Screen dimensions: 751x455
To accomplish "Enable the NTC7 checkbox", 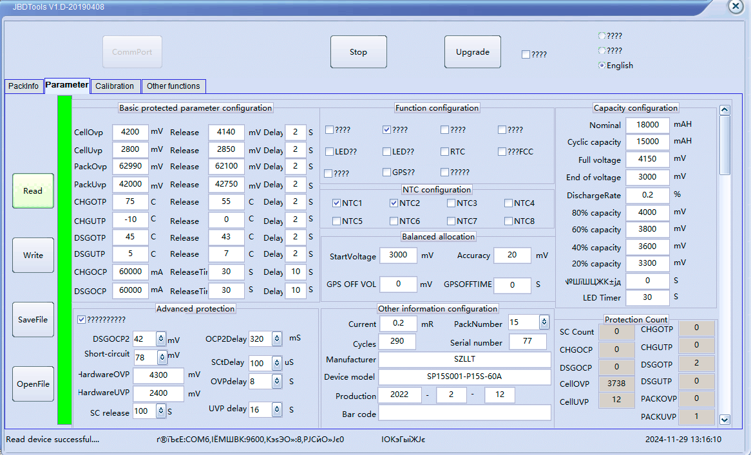I will point(451,221).
